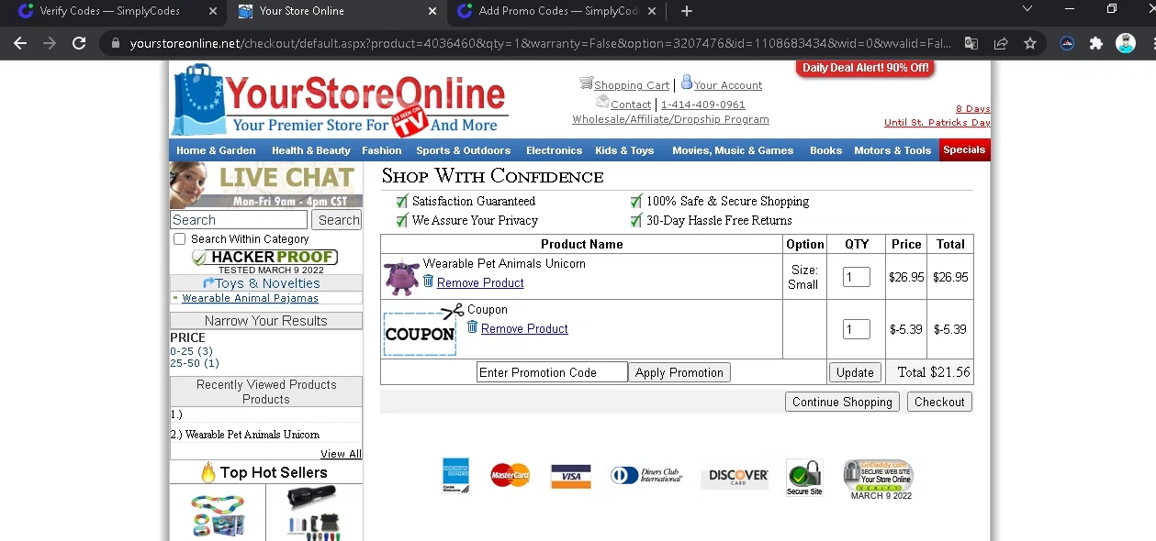The width and height of the screenshot is (1156, 541).
Task: Open the Books menu
Action: pos(825,150)
